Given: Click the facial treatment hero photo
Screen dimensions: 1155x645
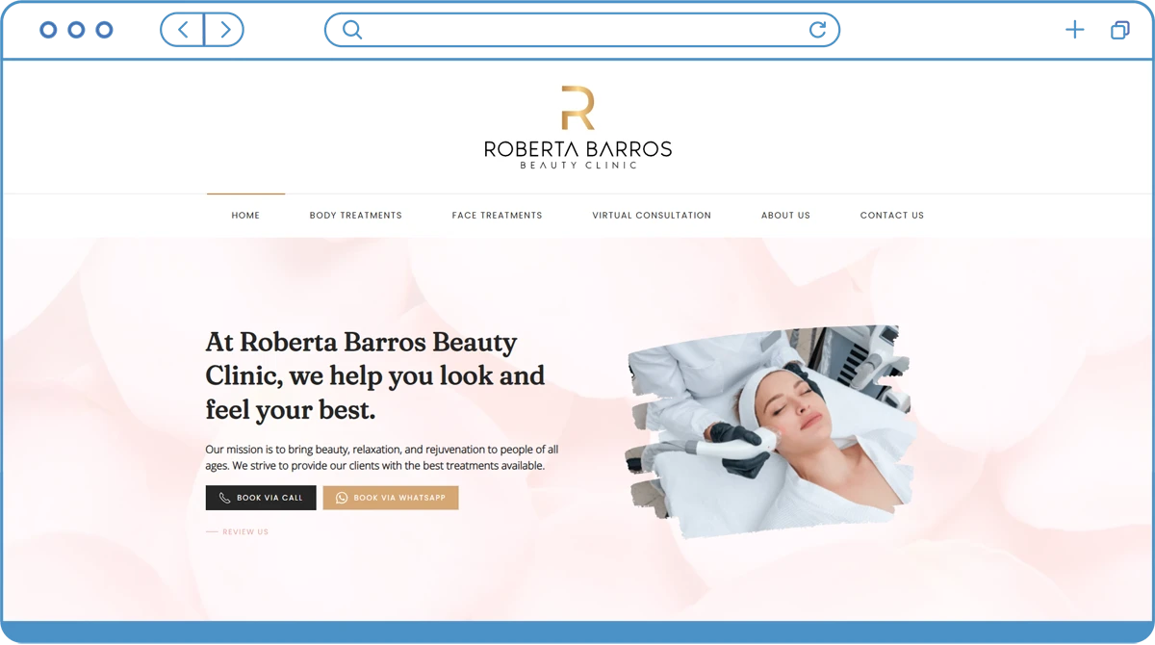Looking at the screenshot, I should pos(768,431).
